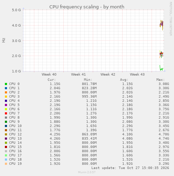Click the 'CPU 0' legend label
The height and width of the screenshot is (176, 174).
14,84
